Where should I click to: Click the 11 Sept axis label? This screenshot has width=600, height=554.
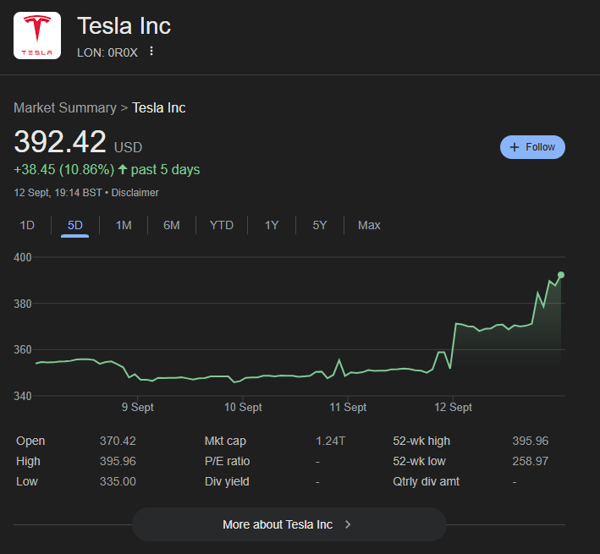coord(348,407)
